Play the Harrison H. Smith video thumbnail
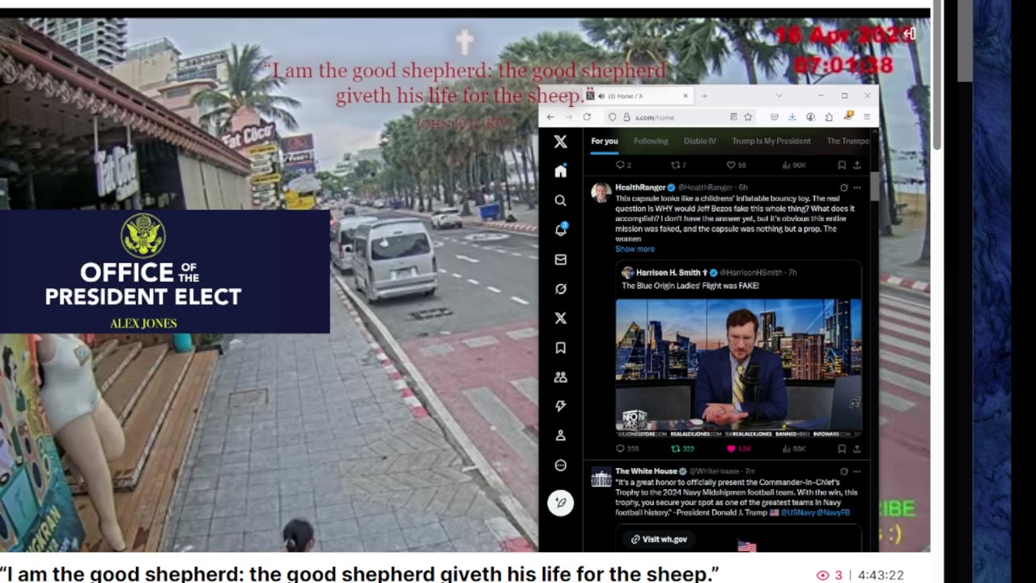This screenshot has height=583, width=1036. point(738,368)
